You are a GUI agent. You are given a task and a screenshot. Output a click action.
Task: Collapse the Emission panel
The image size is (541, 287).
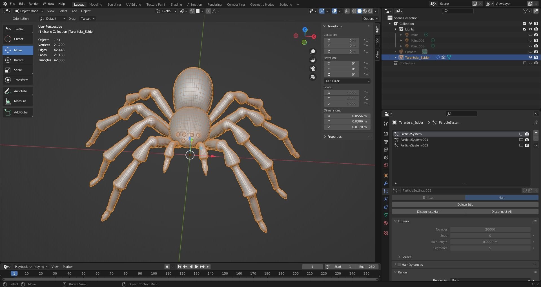click(403, 221)
